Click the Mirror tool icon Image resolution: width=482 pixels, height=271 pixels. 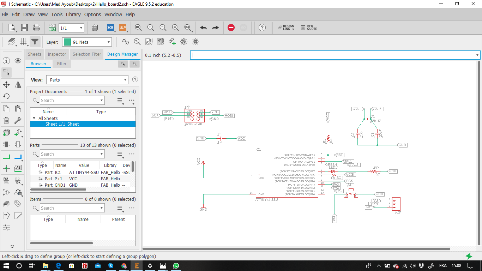(x=18, y=85)
